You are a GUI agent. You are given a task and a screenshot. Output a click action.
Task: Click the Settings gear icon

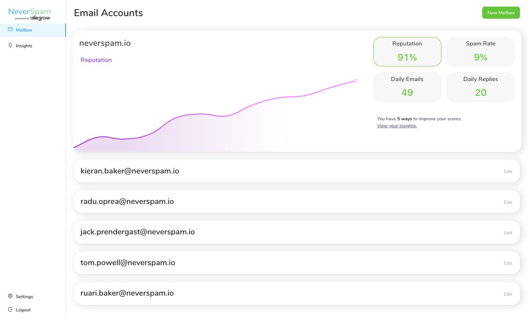coord(10,296)
